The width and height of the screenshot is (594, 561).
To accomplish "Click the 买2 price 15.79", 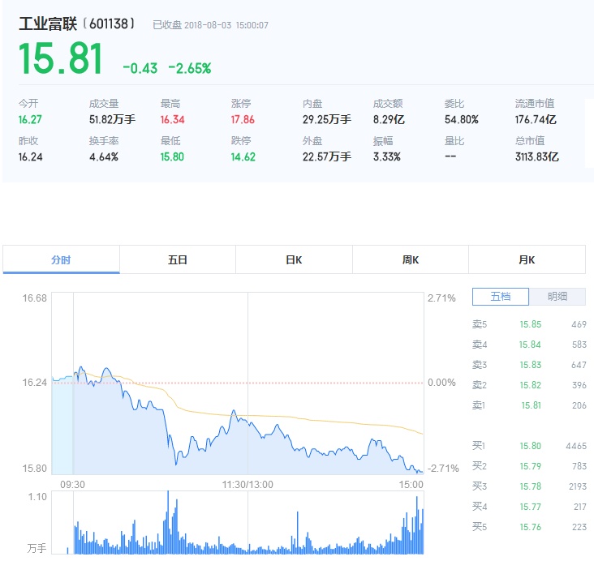I will tap(531, 466).
